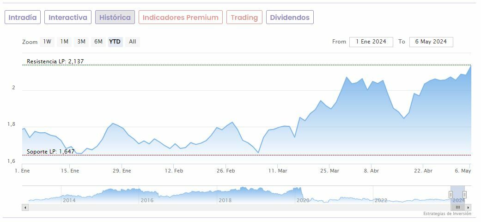Image resolution: width=481 pixels, height=222 pixels.
Task: Open the Intradía tab
Action: coord(23,17)
